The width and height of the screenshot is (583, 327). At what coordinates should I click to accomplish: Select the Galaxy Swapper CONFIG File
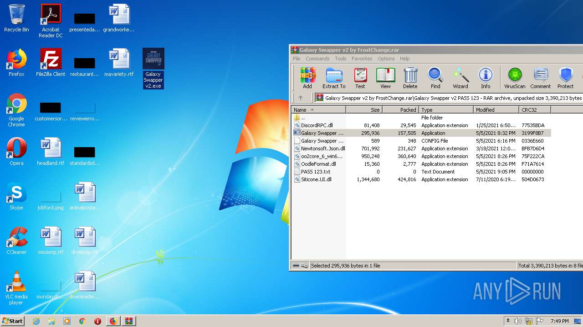[x=421, y=141]
